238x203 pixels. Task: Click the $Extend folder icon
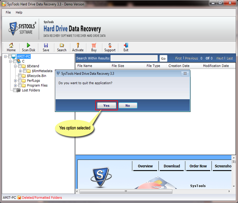pyautogui.click(x=24, y=66)
